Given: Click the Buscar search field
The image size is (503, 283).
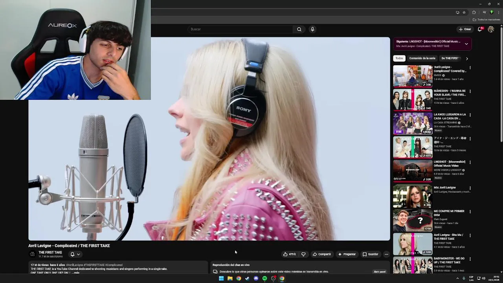Looking at the screenshot, I should point(240,29).
